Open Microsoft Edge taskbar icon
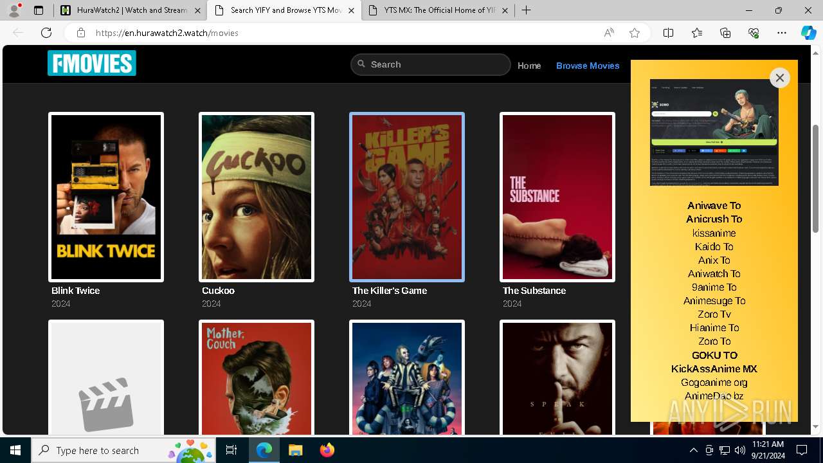Screen dimensions: 823x463 click(x=264, y=450)
